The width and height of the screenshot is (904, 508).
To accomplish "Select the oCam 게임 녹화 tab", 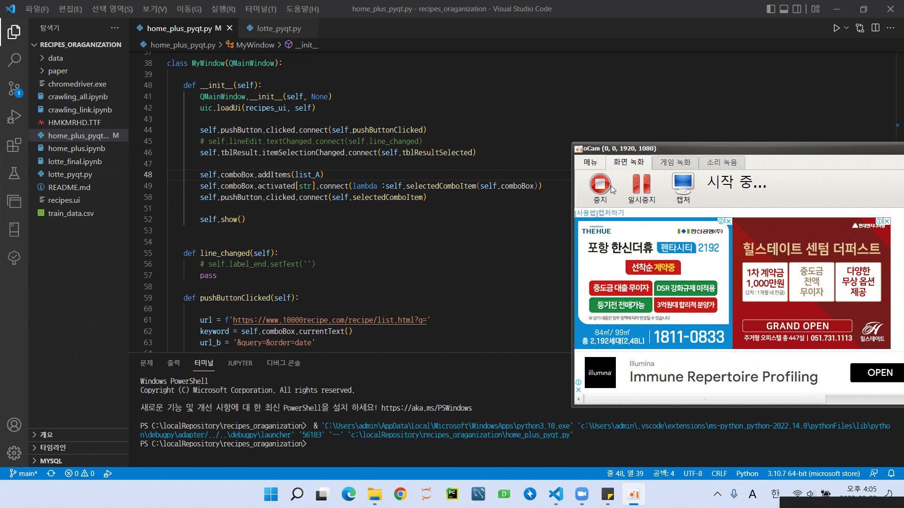I will [675, 162].
